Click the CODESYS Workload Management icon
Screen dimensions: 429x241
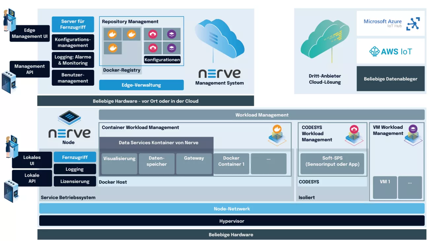(x=353, y=134)
